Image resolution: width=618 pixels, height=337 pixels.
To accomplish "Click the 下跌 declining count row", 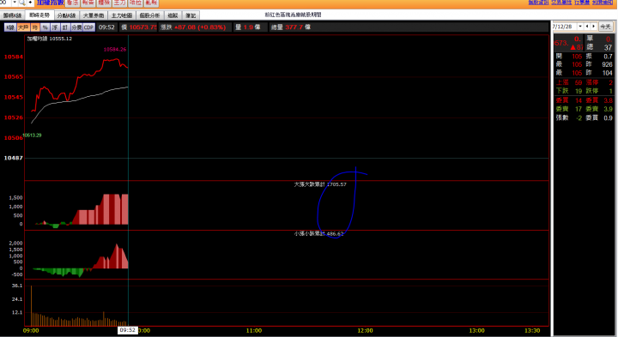I will pyautogui.click(x=569, y=91).
